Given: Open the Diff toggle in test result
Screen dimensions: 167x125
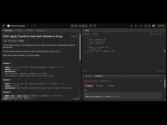Looking at the screenshot, I should (x=161, y=81).
